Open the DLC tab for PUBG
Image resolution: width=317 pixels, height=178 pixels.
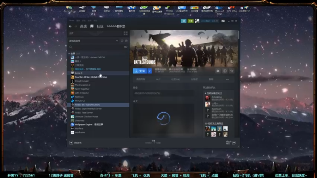158,80
